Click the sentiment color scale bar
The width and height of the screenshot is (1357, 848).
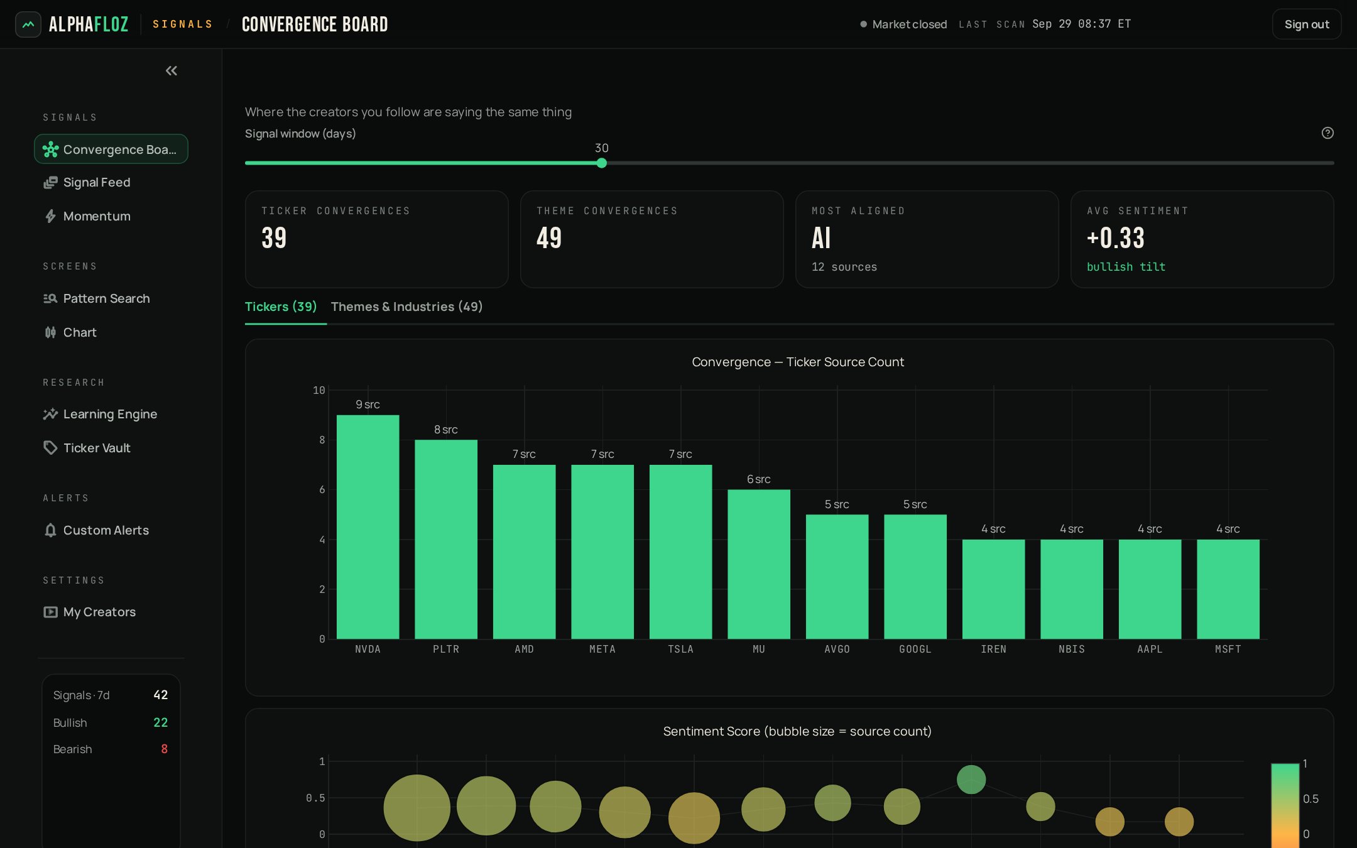(x=1285, y=805)
